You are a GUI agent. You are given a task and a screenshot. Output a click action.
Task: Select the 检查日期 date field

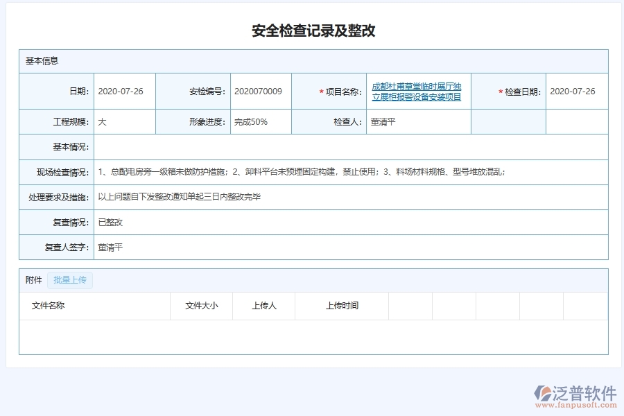click(571, 92)
